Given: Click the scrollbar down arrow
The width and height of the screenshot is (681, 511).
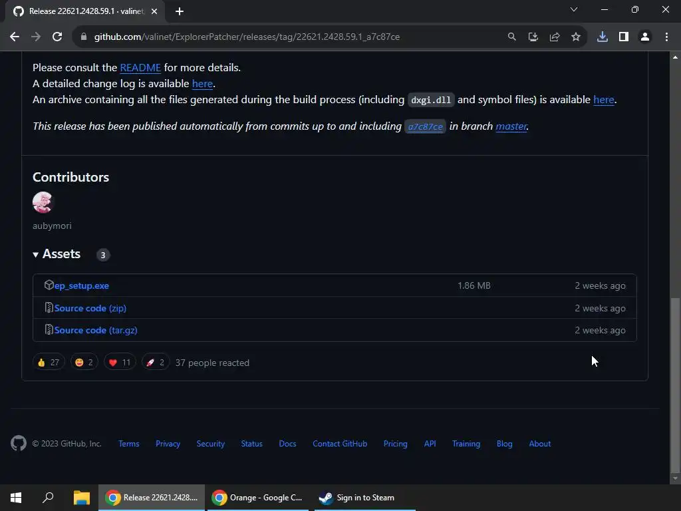Looking at the screenshot, I should click(675, 478).
